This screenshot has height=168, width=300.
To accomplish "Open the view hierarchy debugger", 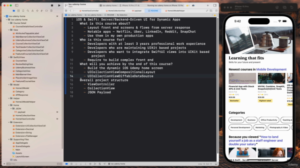I will (90, 164).
